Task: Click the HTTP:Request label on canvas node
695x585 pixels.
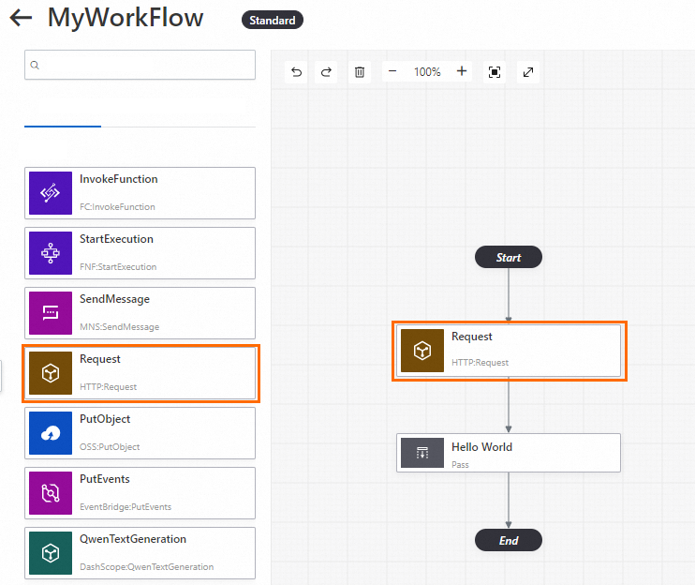Action: (x=480, y=363)
